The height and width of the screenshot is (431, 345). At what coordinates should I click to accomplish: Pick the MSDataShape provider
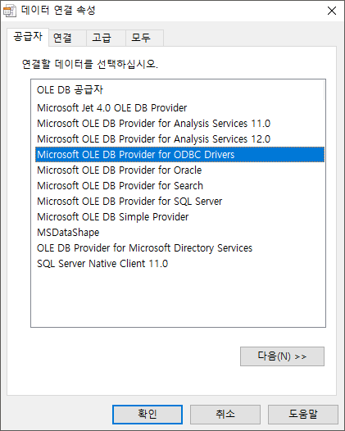[179, 232]
